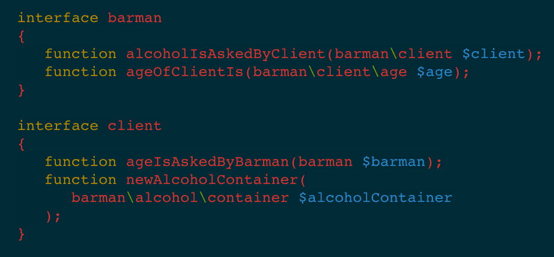The image size is (554, 257).
Task: Click the $alcoholContainer variable
Action: [375, 198]
